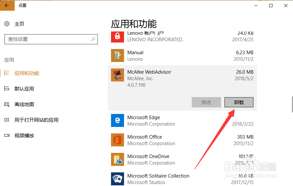This screenshot has width=293, height=186.
Task: Open 视频播放 settings page
Action: [x=24, y=135]
